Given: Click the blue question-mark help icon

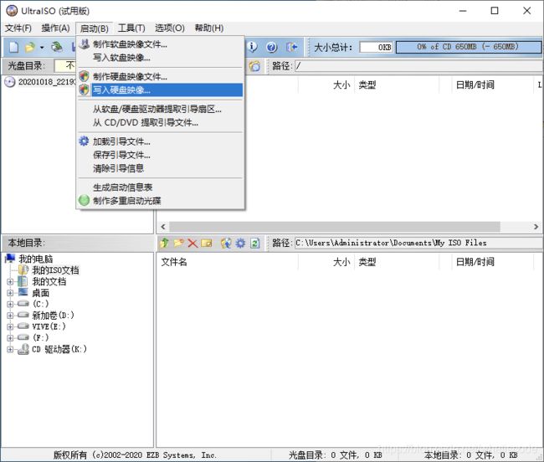Looking at the screenshot, I should (x=272, y=47).
